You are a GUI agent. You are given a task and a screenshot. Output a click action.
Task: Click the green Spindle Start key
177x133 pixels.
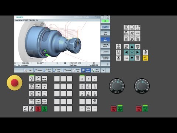pos(120,109)
